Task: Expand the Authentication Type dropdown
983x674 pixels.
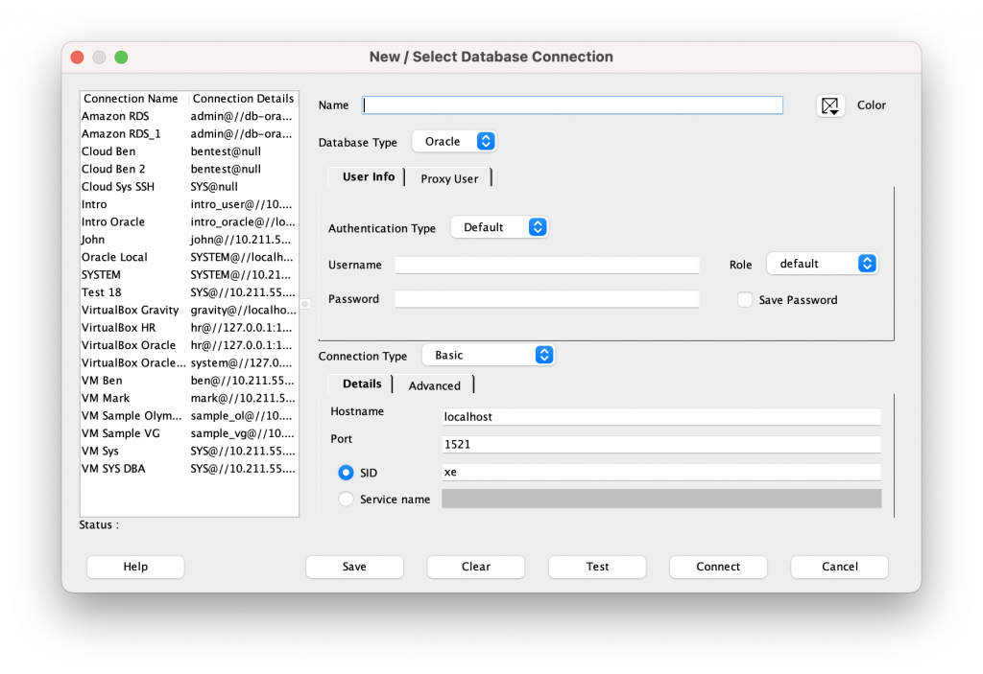Action: click(x=499, y=228)
